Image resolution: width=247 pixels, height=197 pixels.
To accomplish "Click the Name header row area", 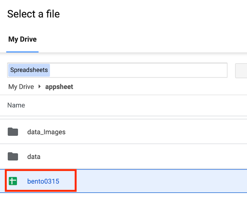I will [x=123, y=105].
